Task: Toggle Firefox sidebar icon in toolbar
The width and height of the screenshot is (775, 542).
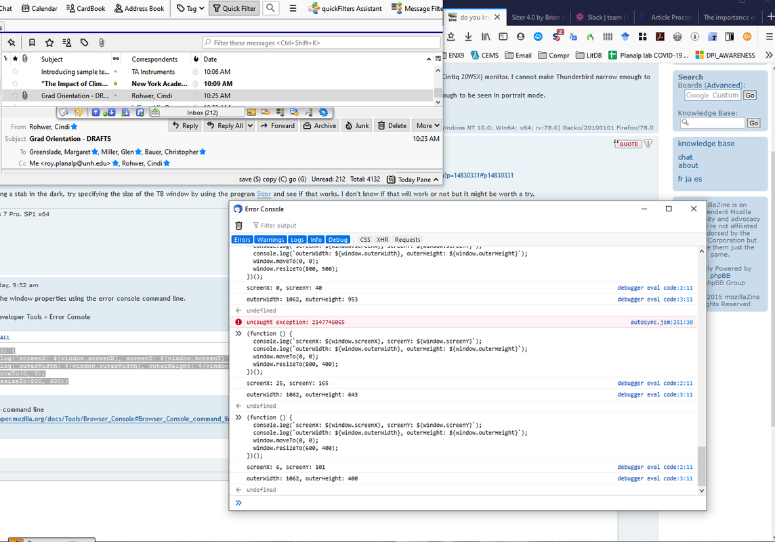Action: 503,37
